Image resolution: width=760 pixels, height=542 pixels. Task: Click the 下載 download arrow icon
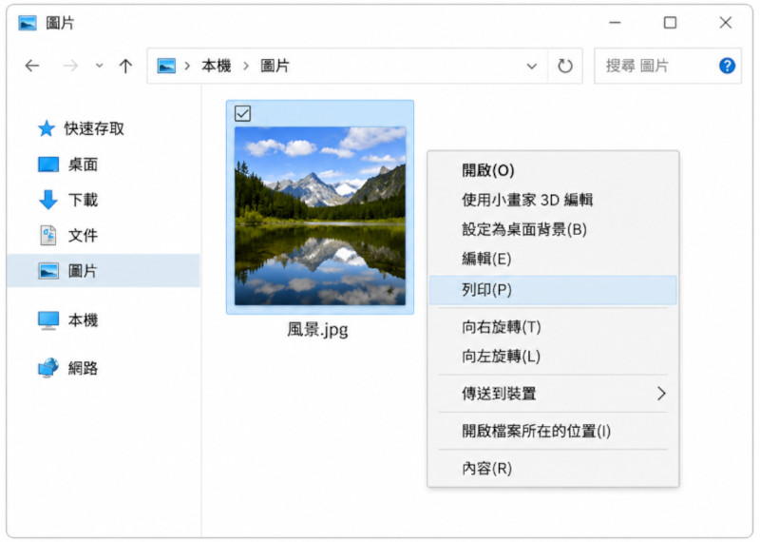click(x=48, y=200)
